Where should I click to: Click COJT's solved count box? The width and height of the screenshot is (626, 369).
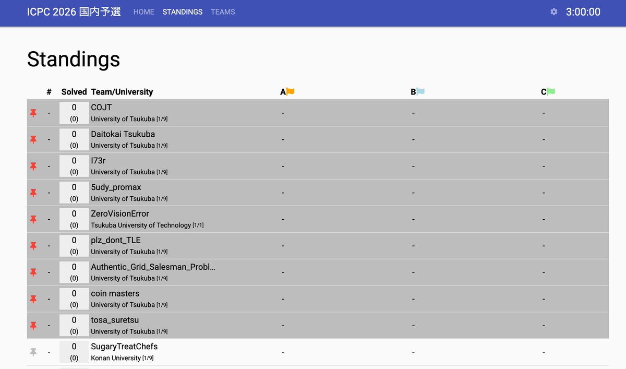74,113
